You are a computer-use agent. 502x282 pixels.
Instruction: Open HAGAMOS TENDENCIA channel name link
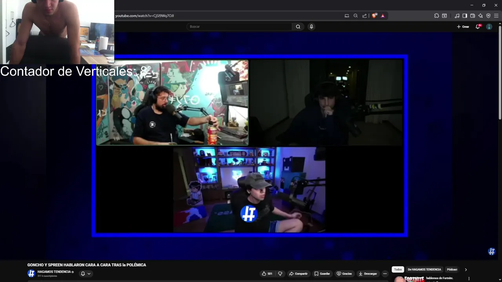[x=54, y=272]
